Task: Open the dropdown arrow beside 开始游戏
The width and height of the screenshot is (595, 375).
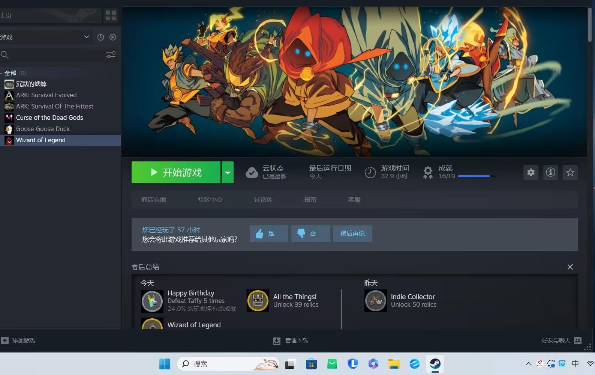Action: point(228,172)
